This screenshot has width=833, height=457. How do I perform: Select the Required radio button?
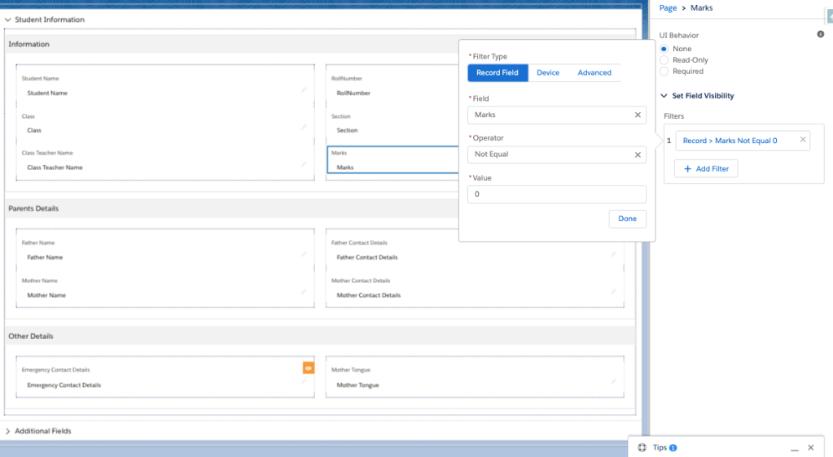click(x=664, y=71)
